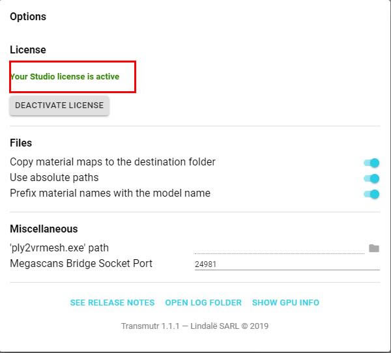Viewport: 391px width, 353px height.
Task: Toggle Prefix material names with model name switch
Action: [371, 194]
